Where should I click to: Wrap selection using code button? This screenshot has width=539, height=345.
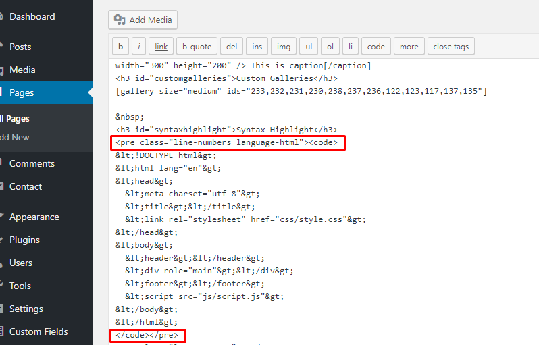(x=376, y=47)
